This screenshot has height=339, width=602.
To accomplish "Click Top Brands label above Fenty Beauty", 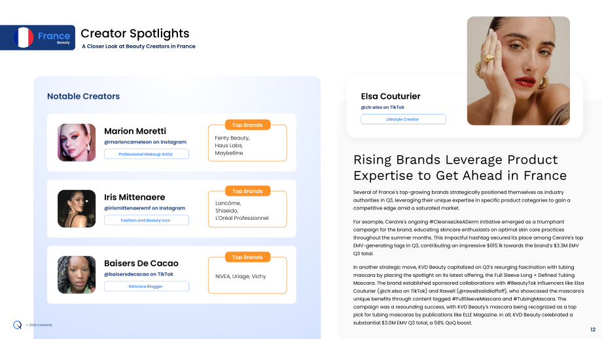I will point(247,125).
